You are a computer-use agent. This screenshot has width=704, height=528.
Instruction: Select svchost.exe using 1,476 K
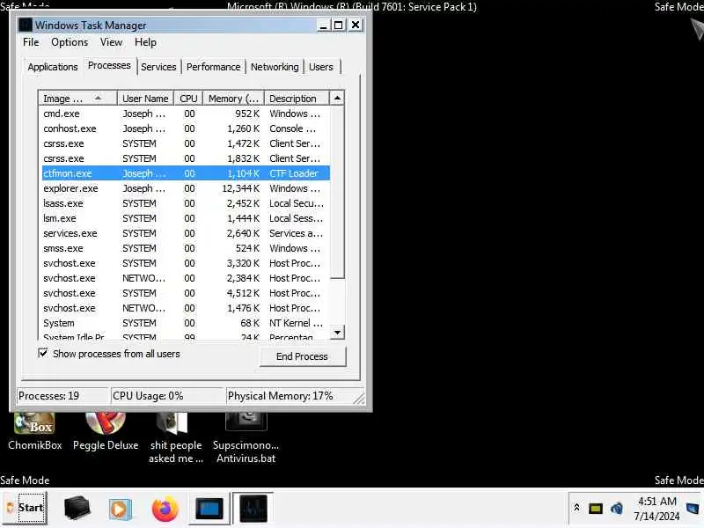[186, 308]
